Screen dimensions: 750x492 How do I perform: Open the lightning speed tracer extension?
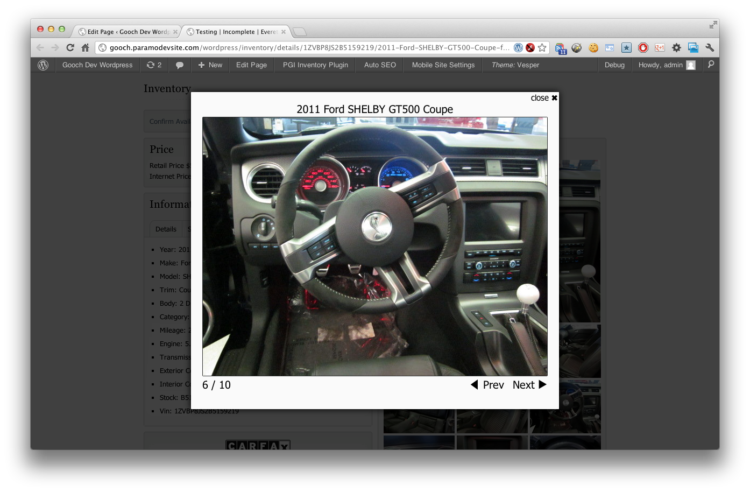(x=577, y=48)
